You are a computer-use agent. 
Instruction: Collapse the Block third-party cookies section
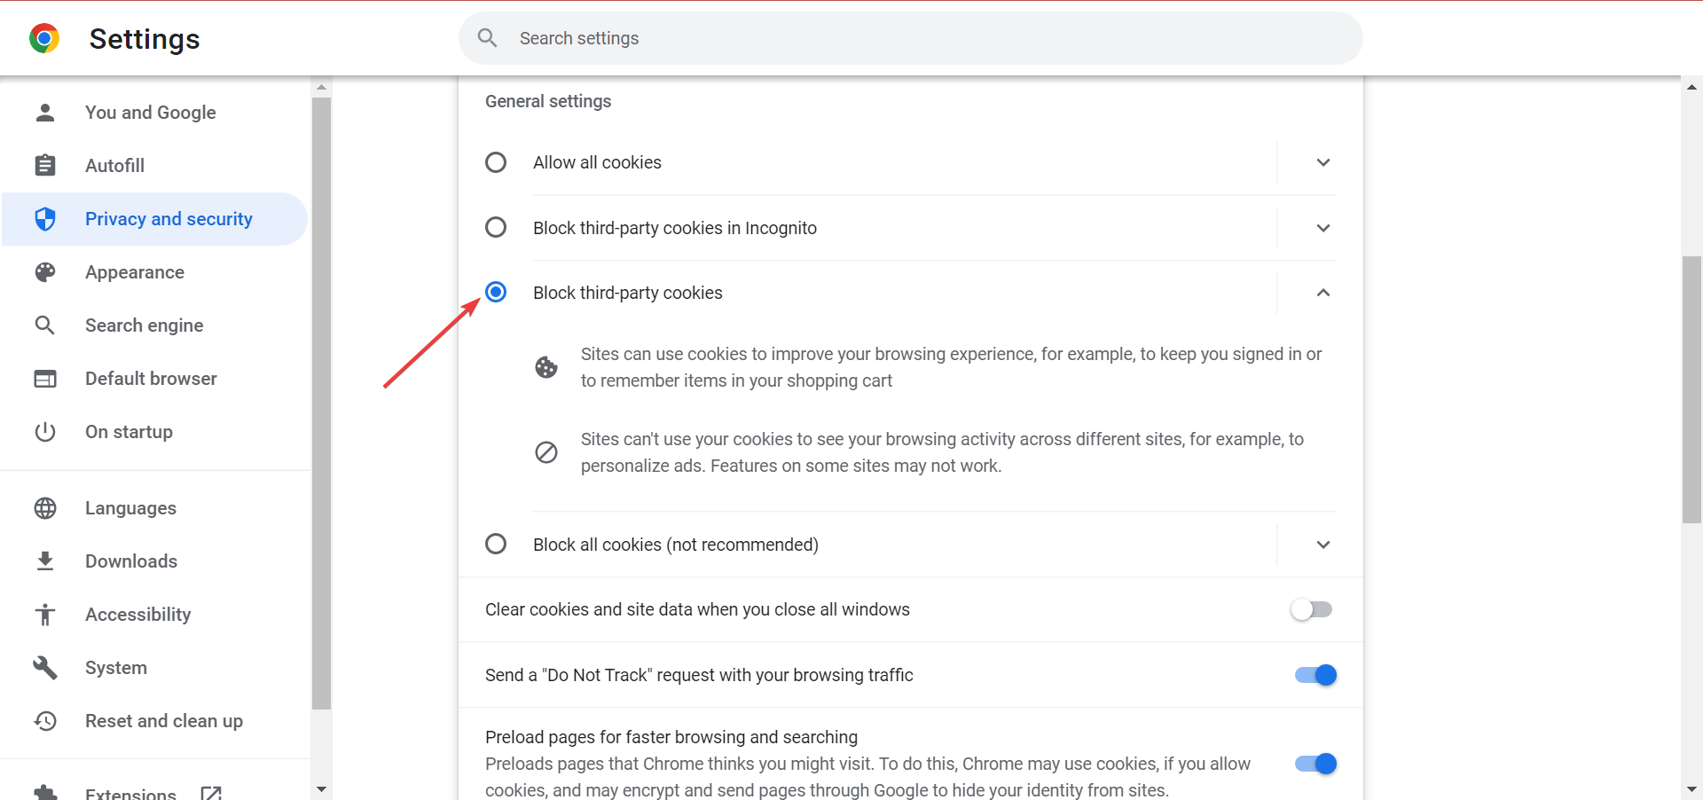pos(1322,293)
